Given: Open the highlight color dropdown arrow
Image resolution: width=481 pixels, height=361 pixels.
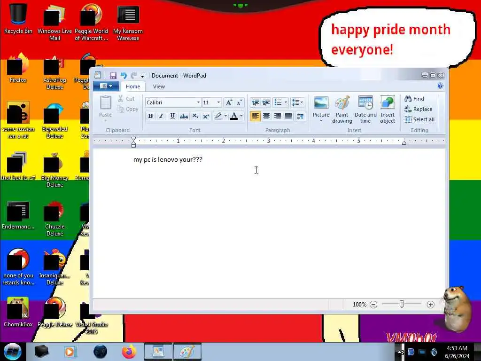Looking at the screenshot, I should point(225,116).
